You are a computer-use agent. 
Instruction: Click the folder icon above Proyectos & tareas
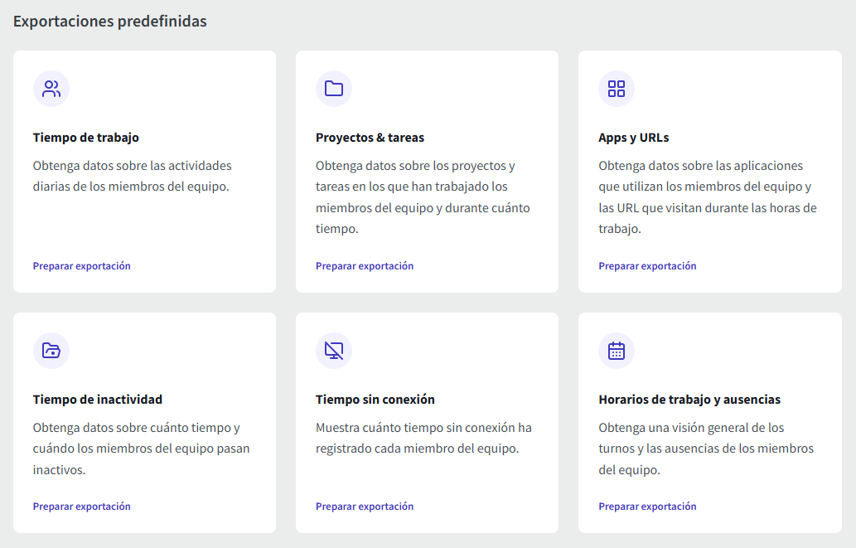click(x=334, y=89)
